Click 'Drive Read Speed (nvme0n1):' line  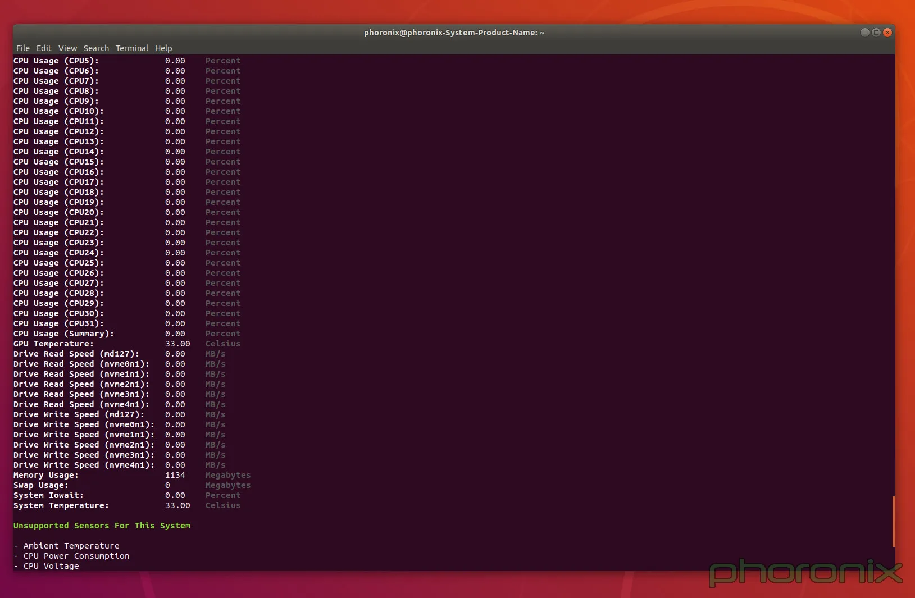click(x=119, y=364)
